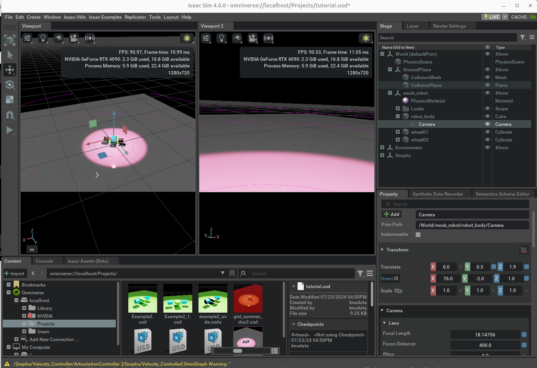Open Viewport 2 streaming waves icon
The width and height of the screenshot is (537, 368).
click(268, 38)
